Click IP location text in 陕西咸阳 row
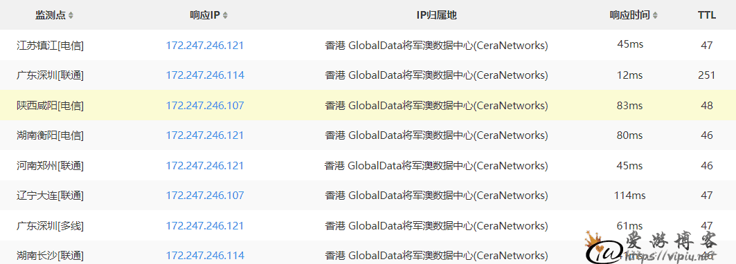 pos(436,106)
